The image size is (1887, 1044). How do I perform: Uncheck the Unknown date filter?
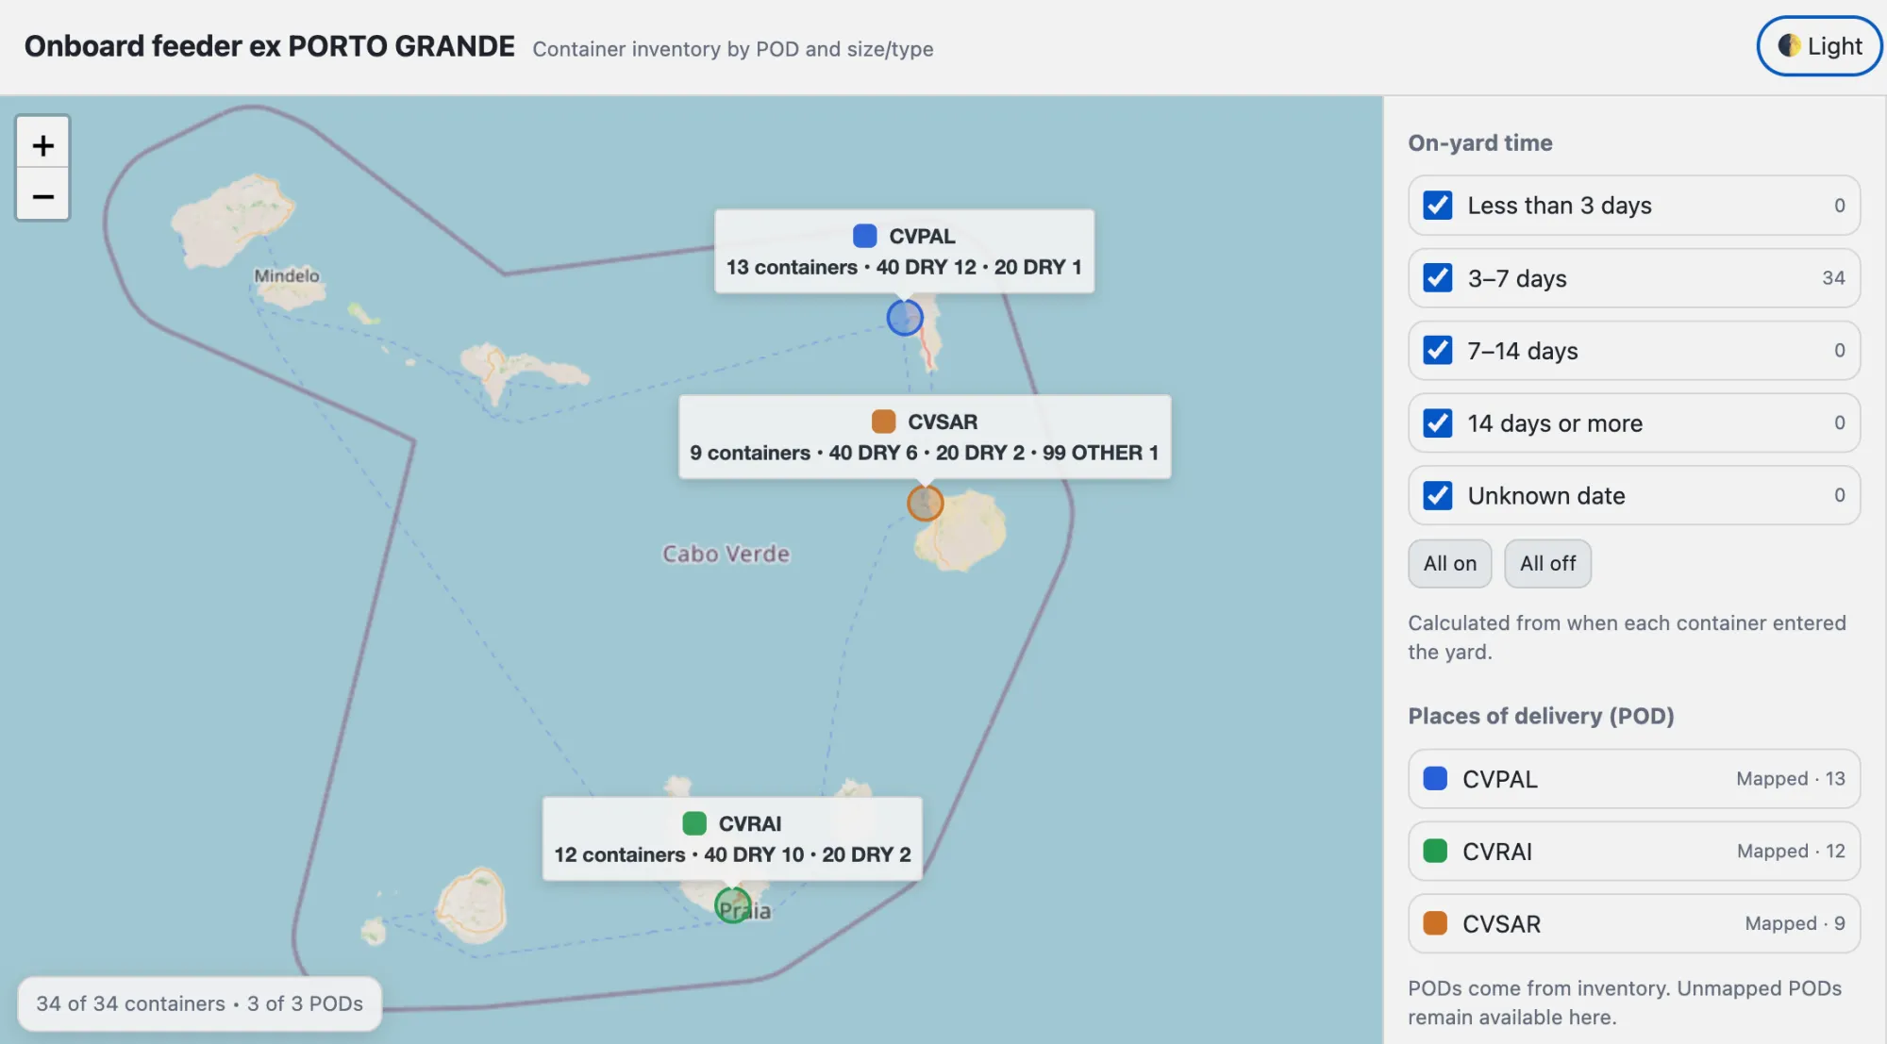1438,495
